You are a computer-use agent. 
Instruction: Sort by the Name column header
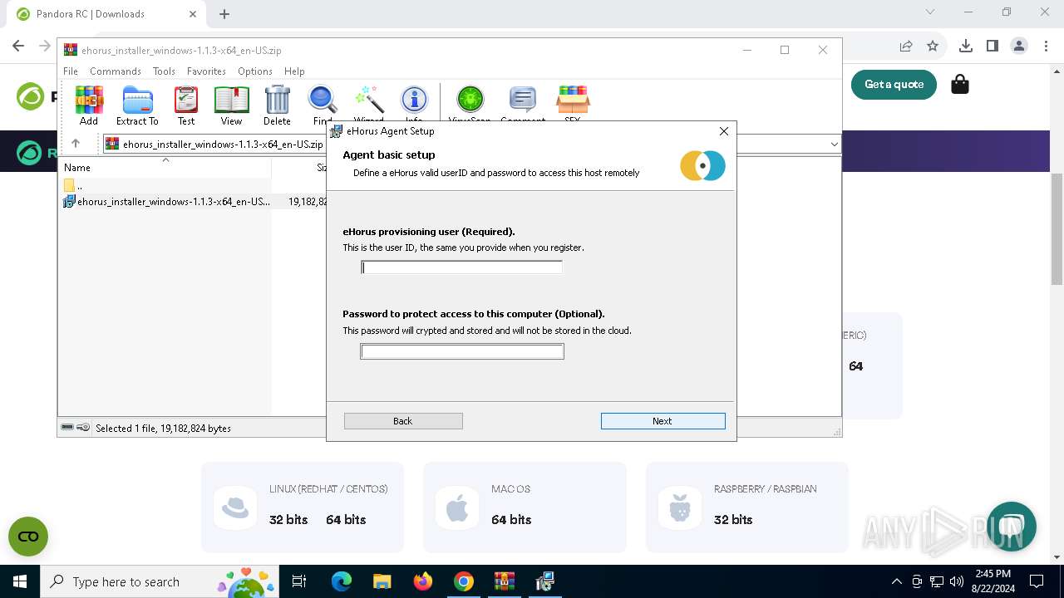164,167
